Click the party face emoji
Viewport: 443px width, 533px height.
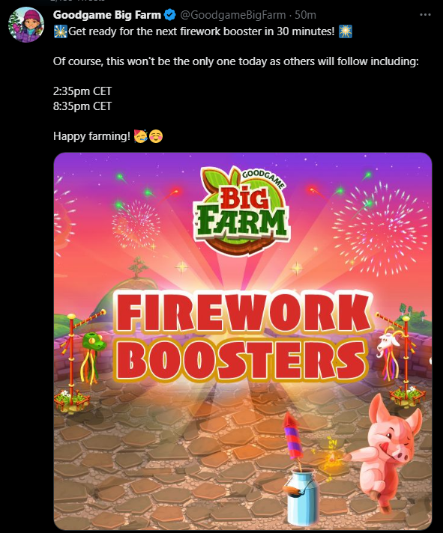140,136
